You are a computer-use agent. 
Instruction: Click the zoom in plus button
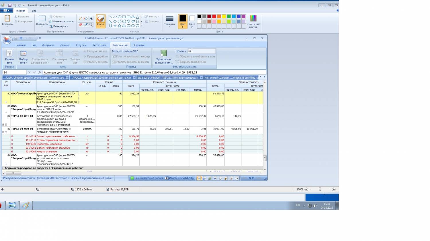(333, 189)
